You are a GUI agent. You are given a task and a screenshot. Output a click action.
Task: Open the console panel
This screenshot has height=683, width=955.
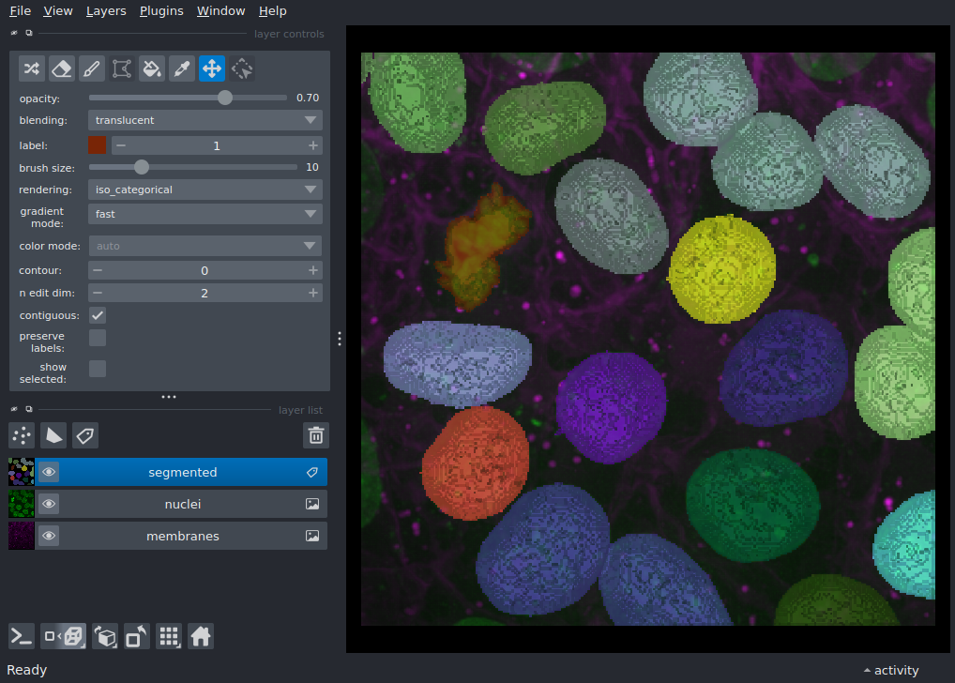point(22,636)
